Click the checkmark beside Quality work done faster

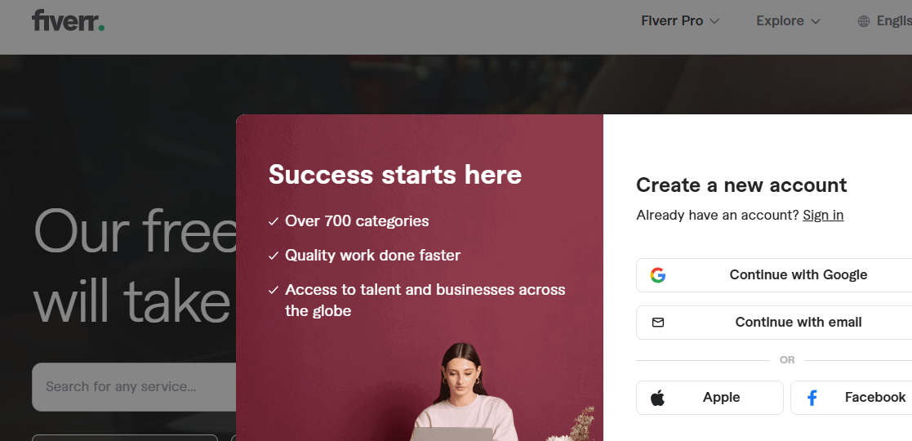click(274, 256)
